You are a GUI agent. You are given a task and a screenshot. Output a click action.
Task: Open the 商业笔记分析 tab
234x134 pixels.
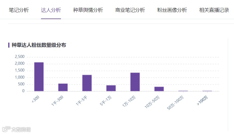(x=130, y=10)
